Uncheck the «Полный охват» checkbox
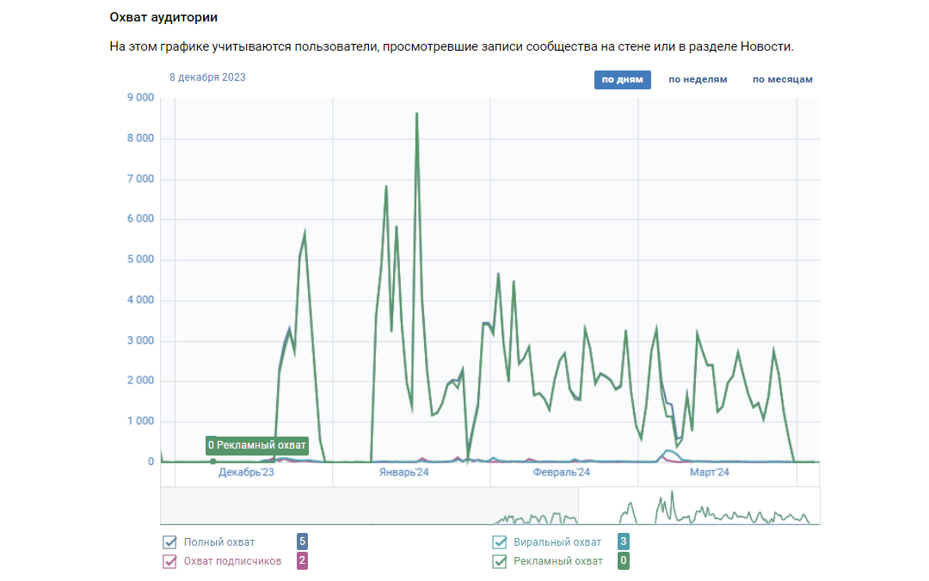 pyautogui.click(x=170, y=542)
